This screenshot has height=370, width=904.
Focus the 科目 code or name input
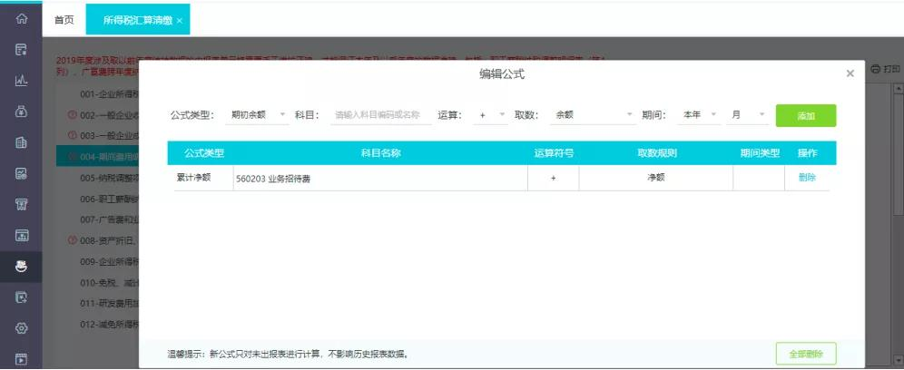380,114
